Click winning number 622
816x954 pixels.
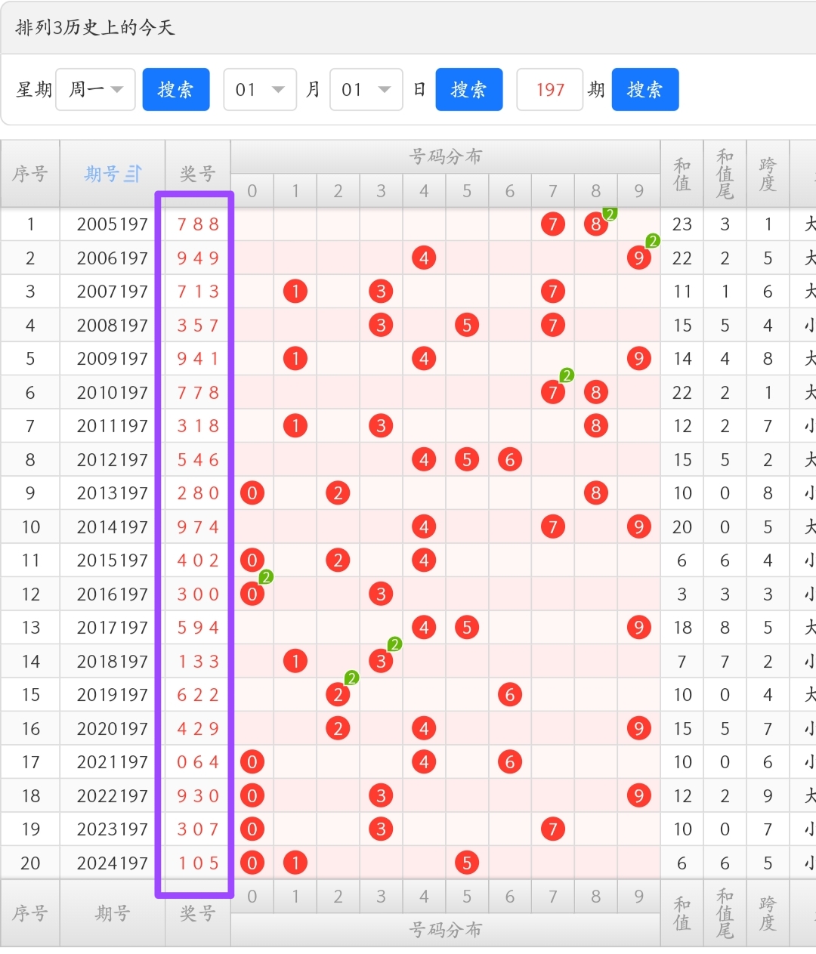click(198, 695)
